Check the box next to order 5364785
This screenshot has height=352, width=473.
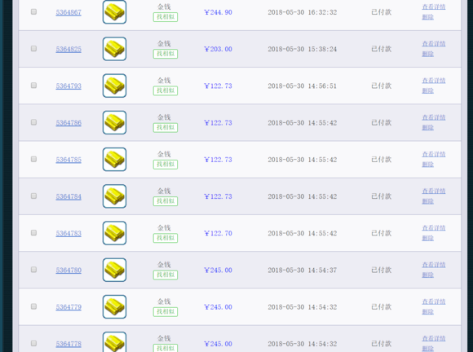coord(33,159)
